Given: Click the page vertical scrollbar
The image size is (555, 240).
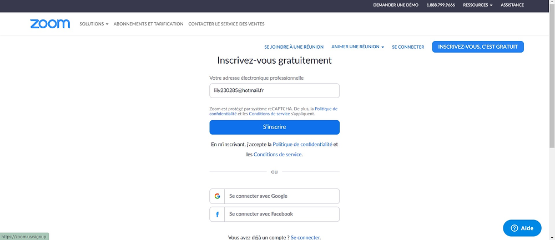Looking at the screenshot, I should click(552, 120).
